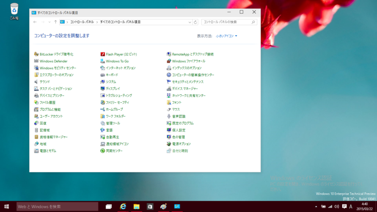Open ネットワークと共有センター link

(x=189, y=96)
